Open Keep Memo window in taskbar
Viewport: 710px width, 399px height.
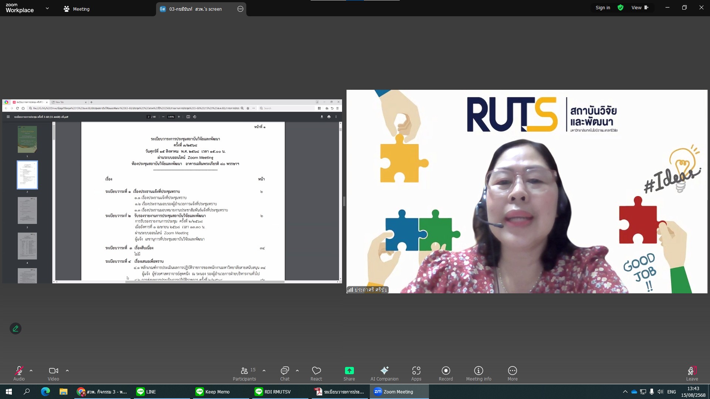coord(220,392)
